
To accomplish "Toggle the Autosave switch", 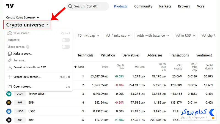I will pos(66,40).
